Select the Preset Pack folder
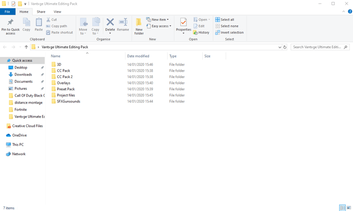Screen dimensions: 353x211 pos(66,89)
